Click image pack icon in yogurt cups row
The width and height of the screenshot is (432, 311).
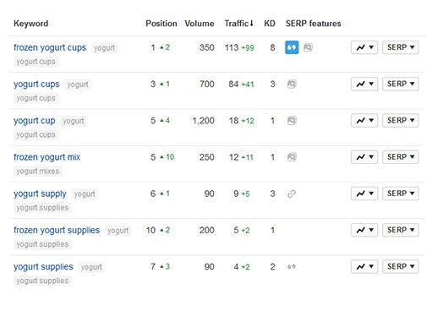coord(292,84)
